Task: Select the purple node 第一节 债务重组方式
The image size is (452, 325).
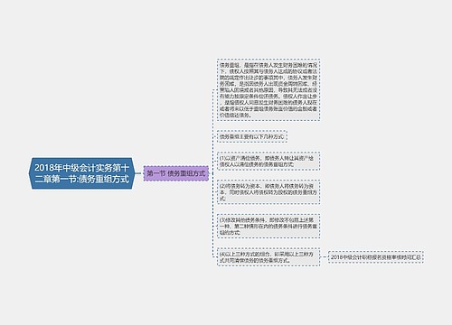Action: tap(176, 173)
